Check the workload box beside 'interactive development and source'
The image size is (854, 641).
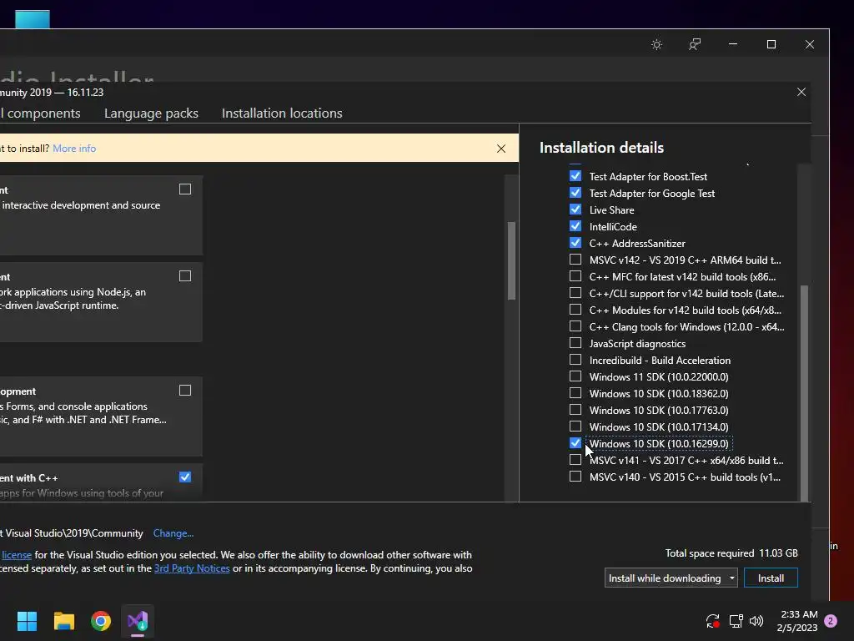click(x=185, y=189)
